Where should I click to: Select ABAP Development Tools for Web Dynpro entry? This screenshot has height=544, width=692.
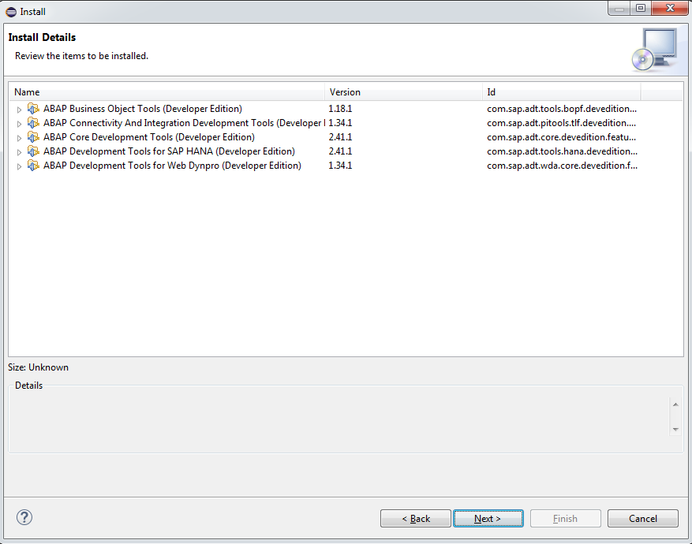pos(172,166)
